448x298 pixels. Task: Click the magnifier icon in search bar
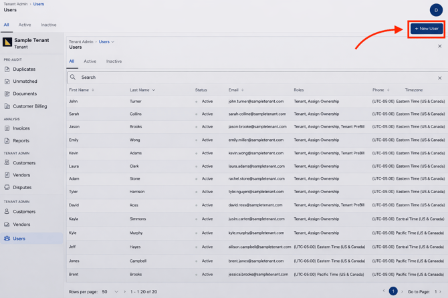tap(74, 78)
